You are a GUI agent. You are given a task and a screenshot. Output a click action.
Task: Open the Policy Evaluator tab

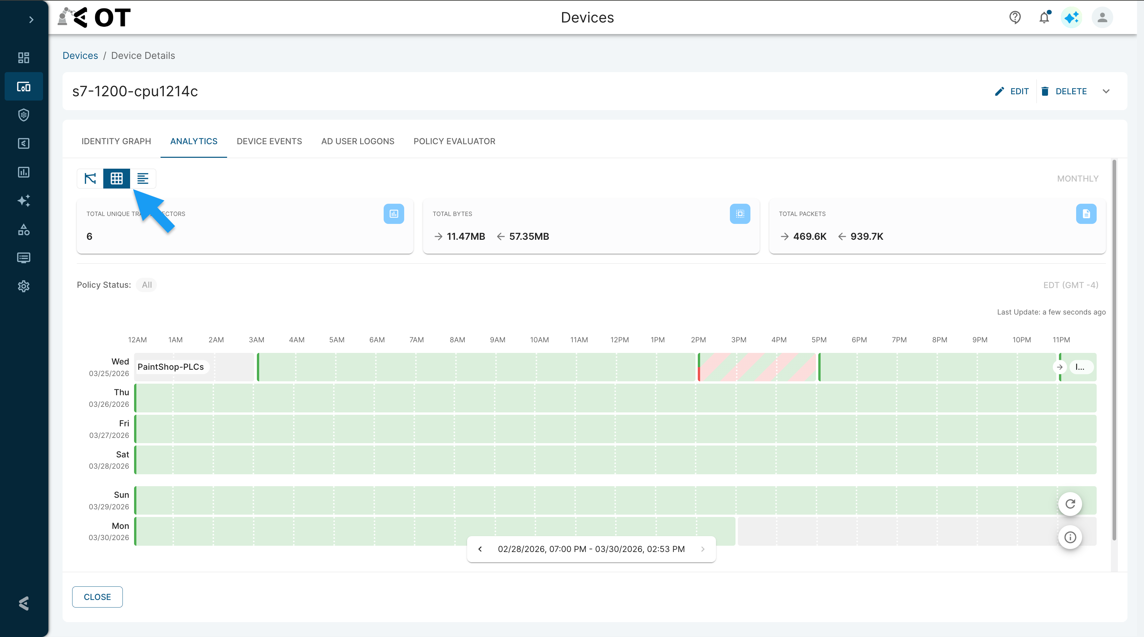point(454,141)
